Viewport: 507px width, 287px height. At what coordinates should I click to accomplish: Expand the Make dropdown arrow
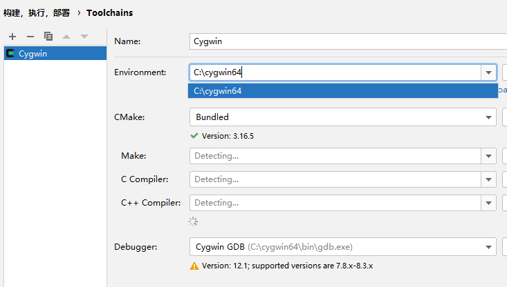(x=488, y=156)
